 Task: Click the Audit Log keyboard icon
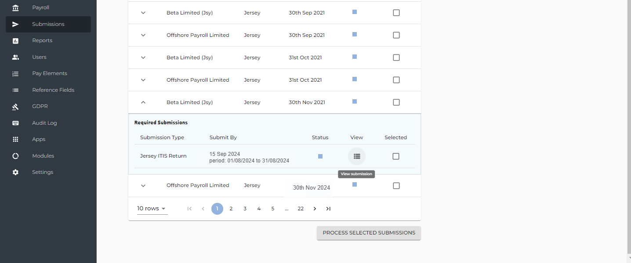pos(15,123)
